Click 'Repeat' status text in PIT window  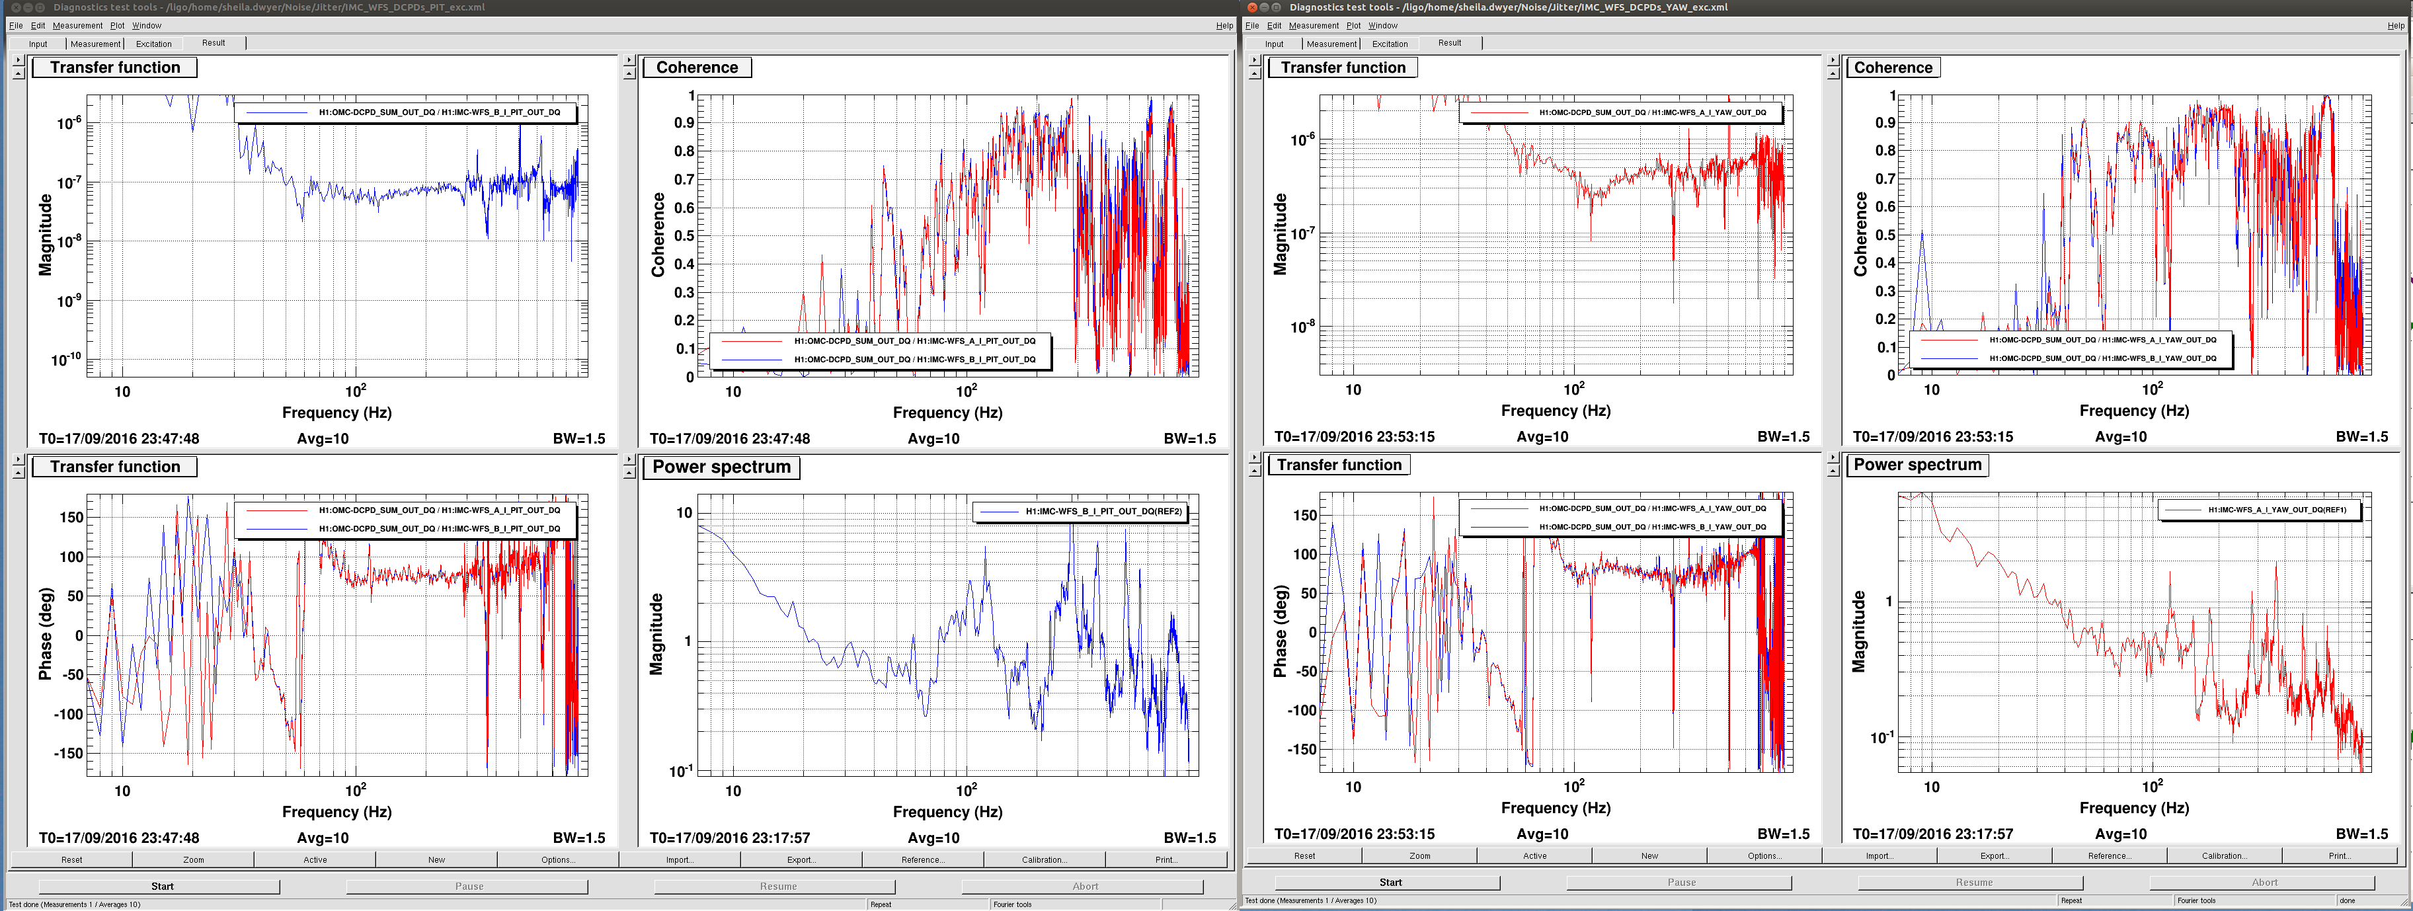[x=881, y=904]
